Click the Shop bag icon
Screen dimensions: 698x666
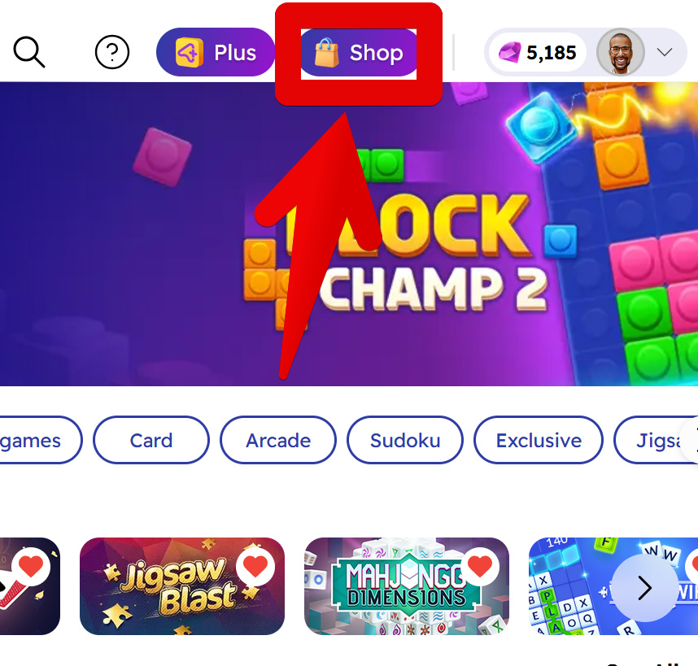click(x=326, y=53)
